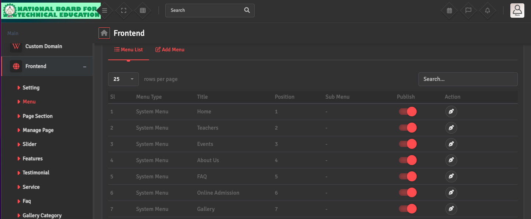Open the rows per page dropdown
Screen dimensions: 531x219
[123, 79]
